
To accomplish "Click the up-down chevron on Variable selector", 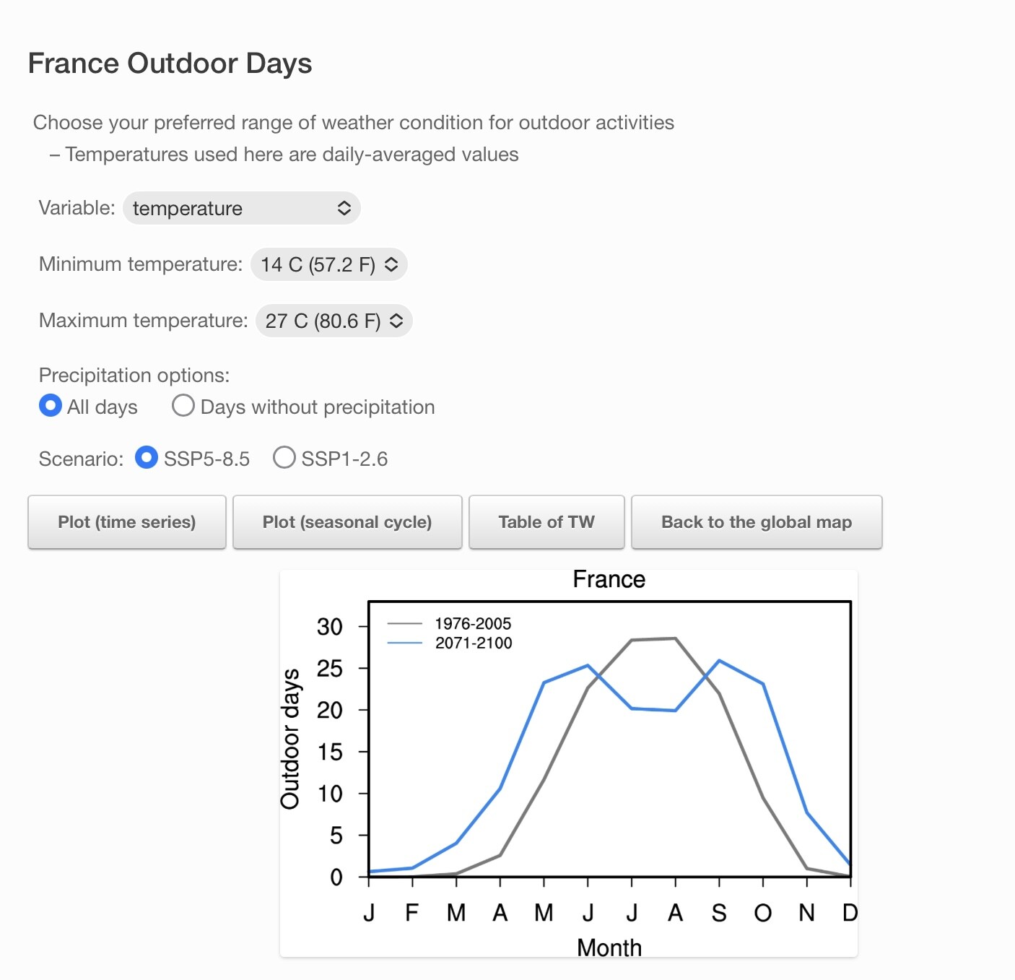I will click(x=344, y=208).
